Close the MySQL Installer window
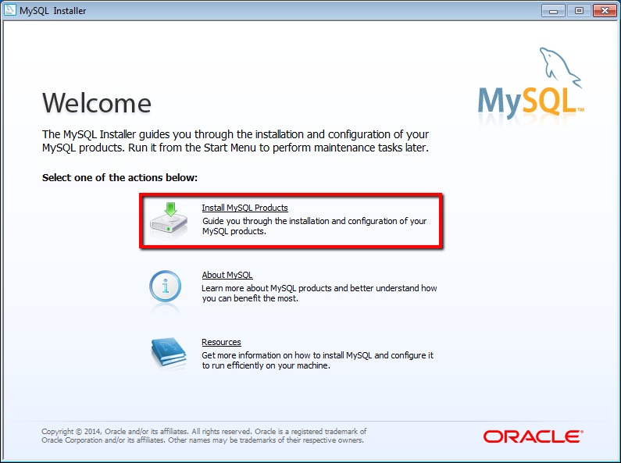The image size is (621, 463). click(x=605, y=11)
